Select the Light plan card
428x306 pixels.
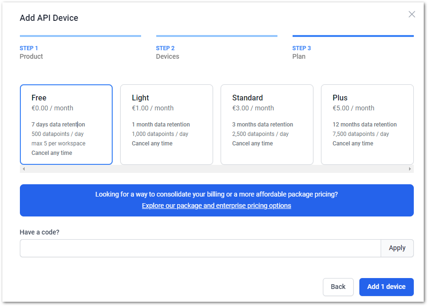click(x=167, y=125)
